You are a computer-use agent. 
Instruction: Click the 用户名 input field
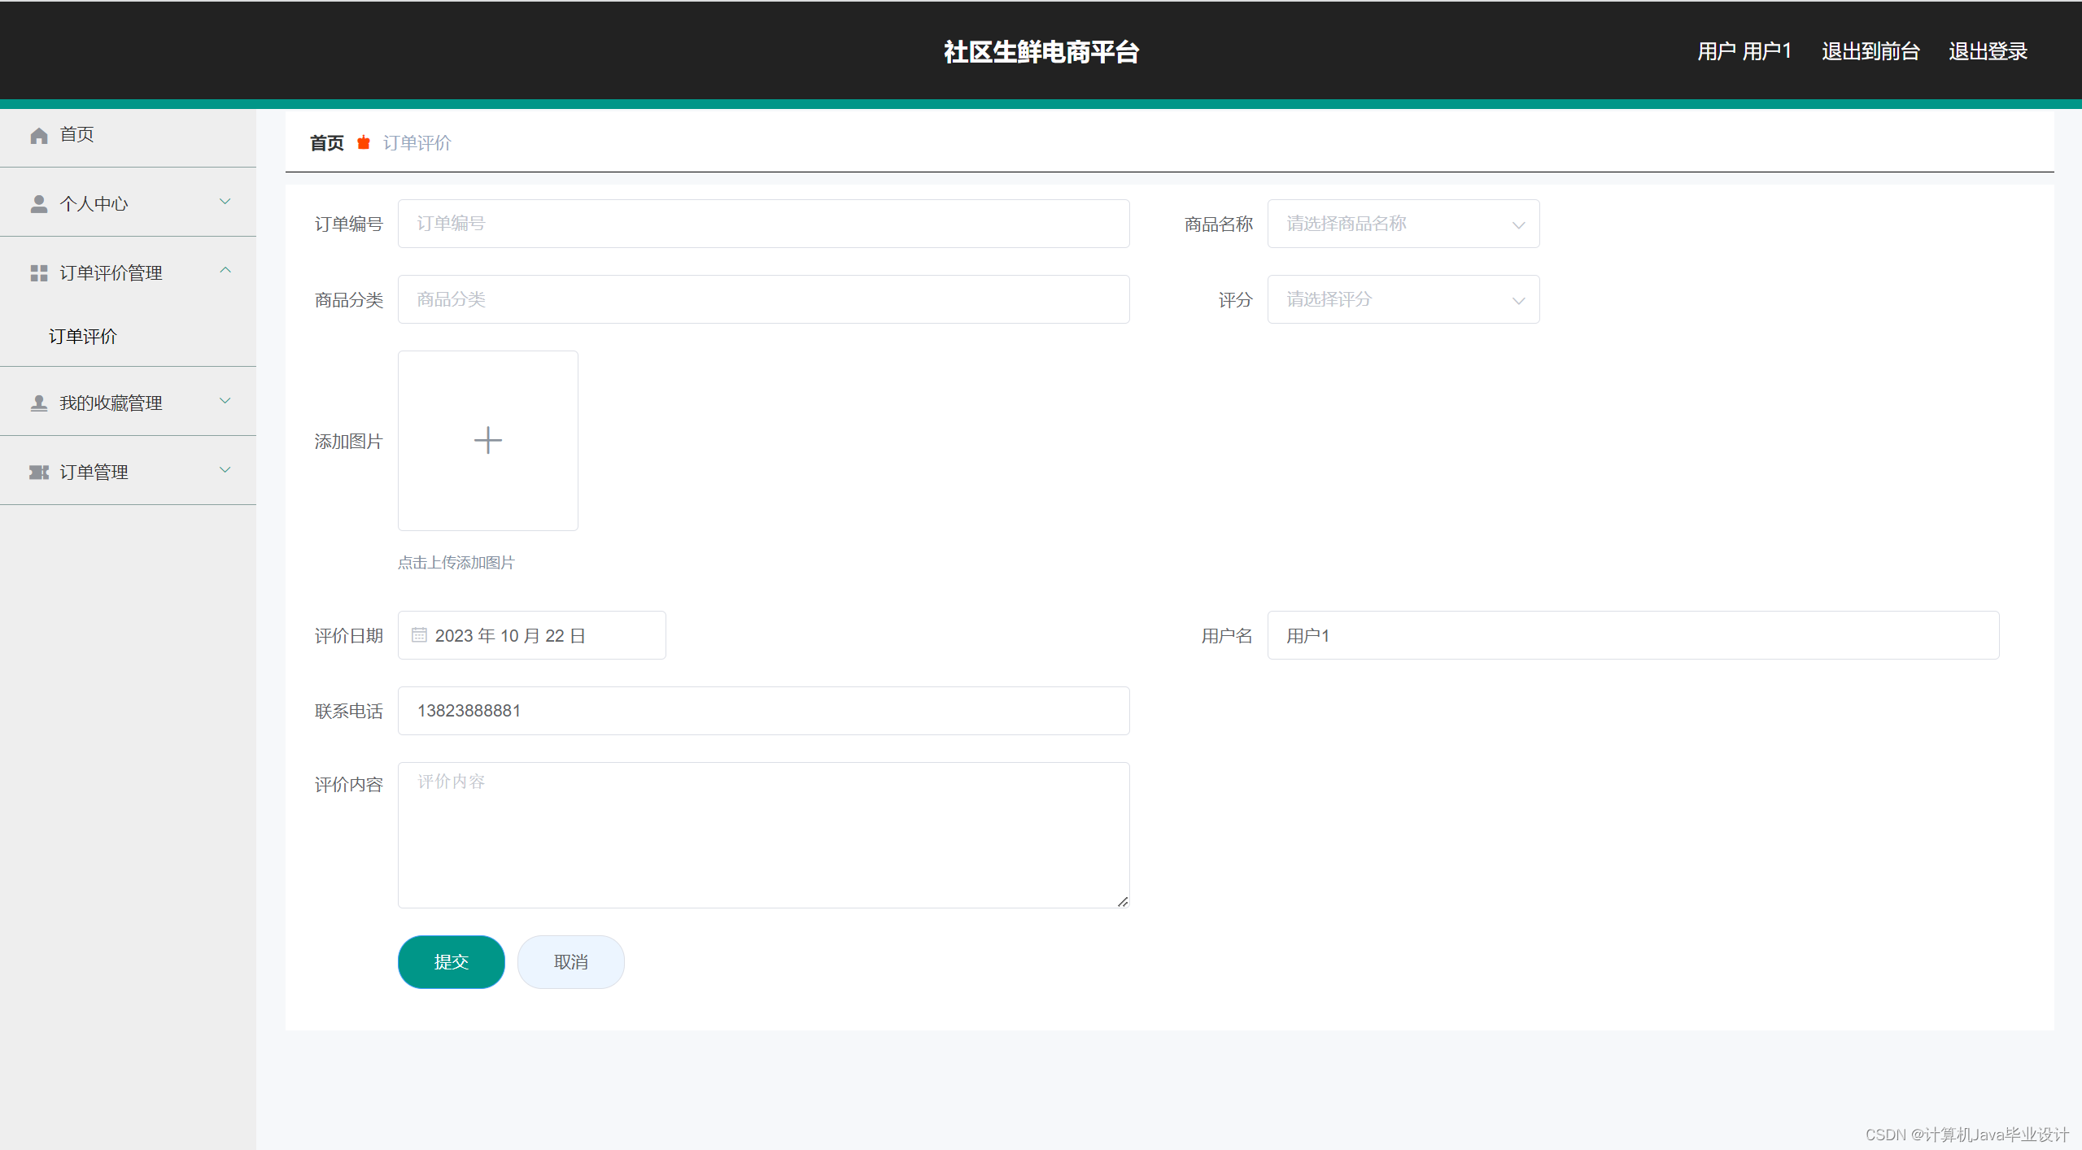pos(1633,635)
